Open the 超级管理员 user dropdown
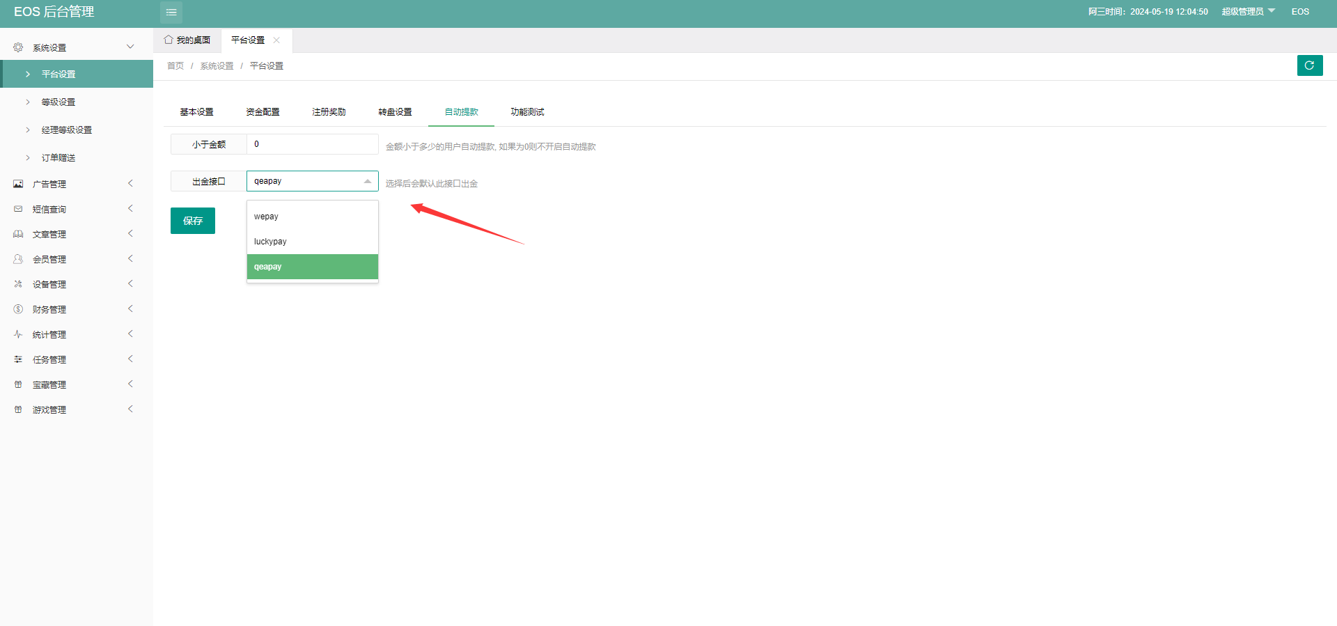Viewport: 1337px width, 626px height. pyautogui.click(x=1248, y=12)
